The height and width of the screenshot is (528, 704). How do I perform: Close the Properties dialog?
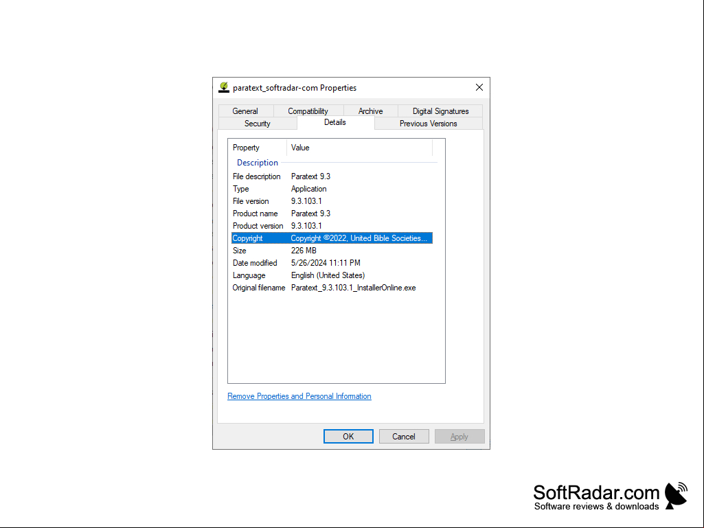(x=479, y=88)
